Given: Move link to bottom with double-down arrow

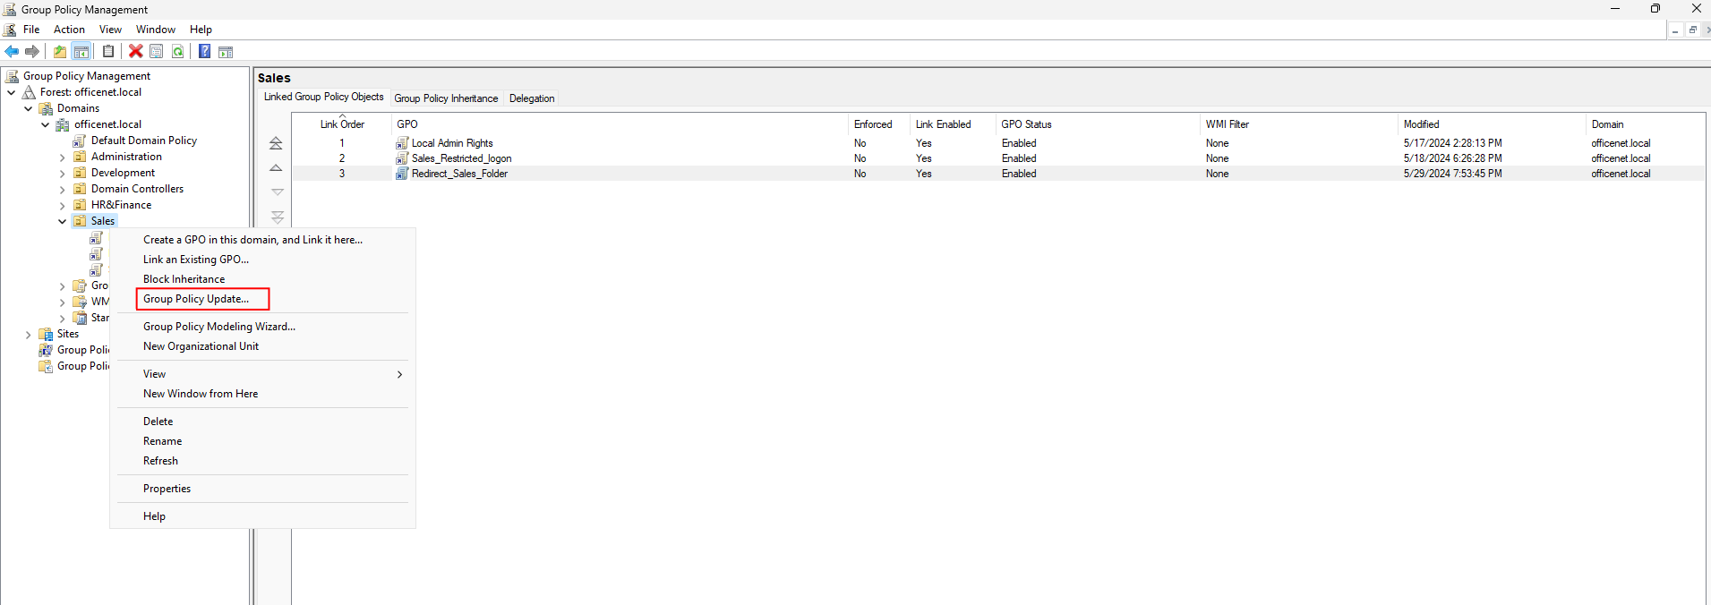Looking at the screenshot, I should click(x=277, y=217).
